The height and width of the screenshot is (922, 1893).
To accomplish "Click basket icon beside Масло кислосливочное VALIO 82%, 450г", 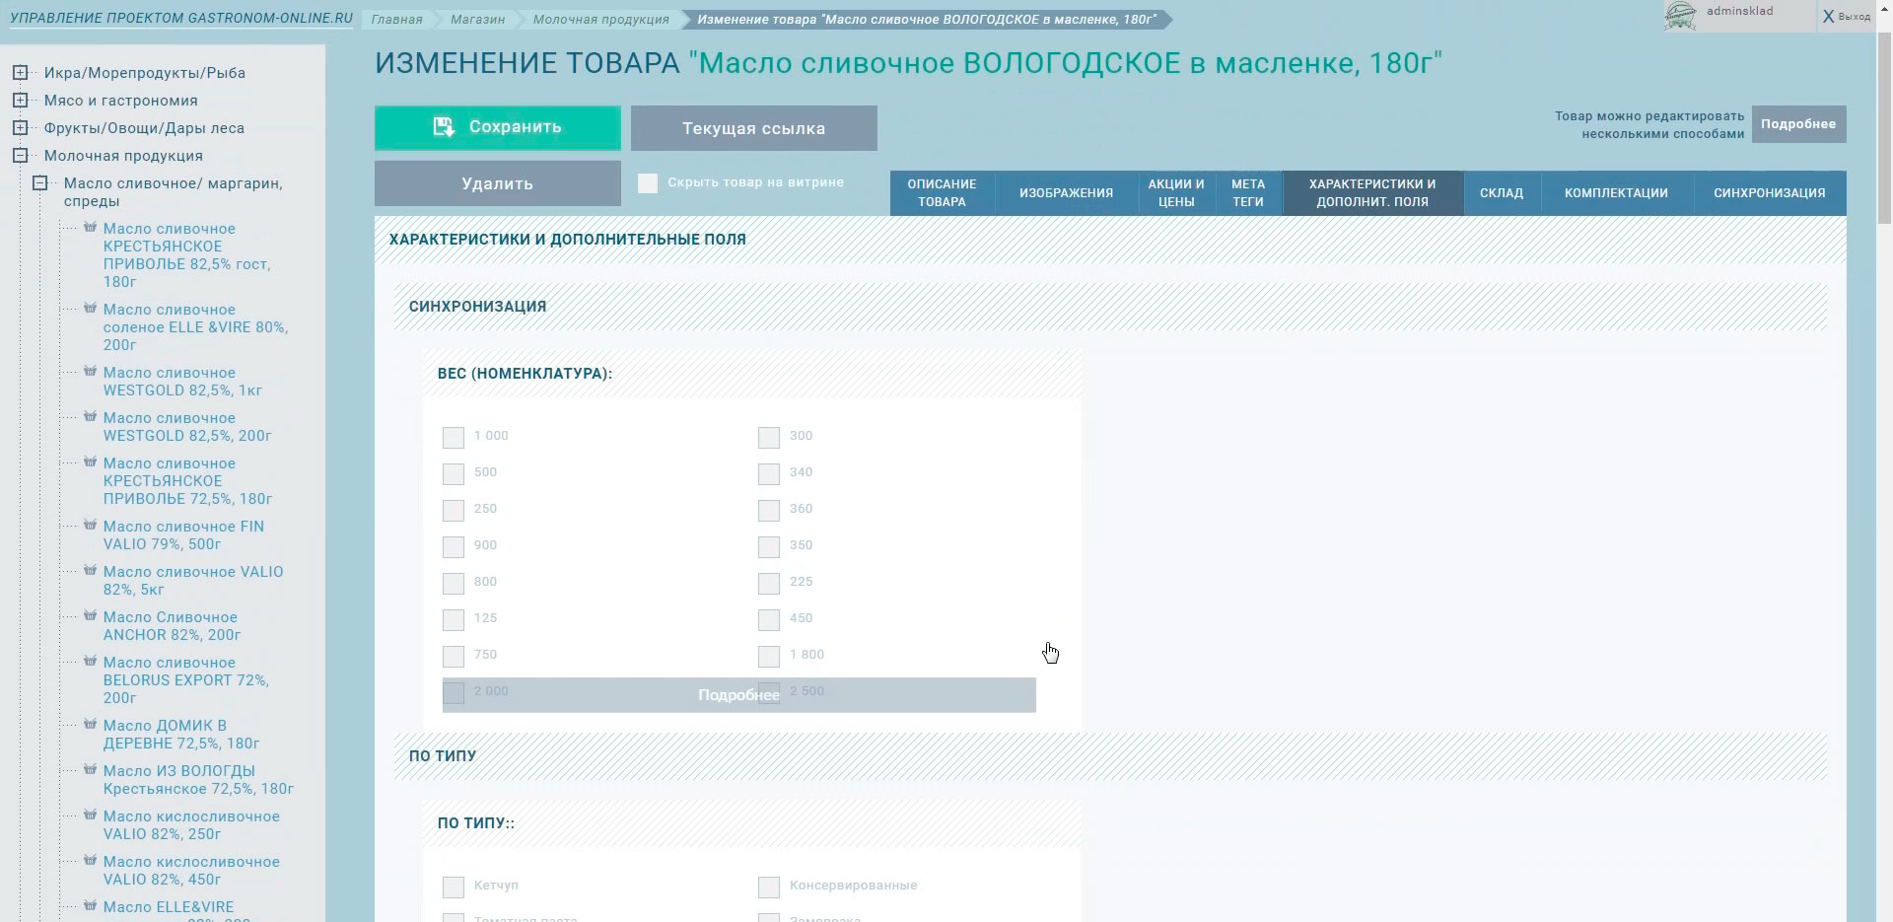I will click(x=90, y=860).
